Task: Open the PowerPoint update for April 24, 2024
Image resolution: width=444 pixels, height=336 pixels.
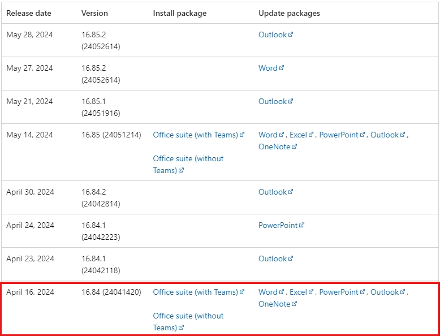Action: [281, 226]
